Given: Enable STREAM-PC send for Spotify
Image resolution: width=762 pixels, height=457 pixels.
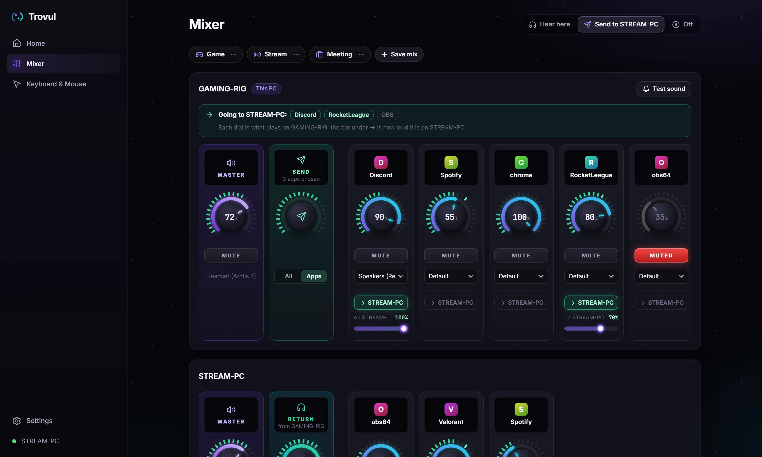Looking at the screenshot, I should click(x=451, y=303).
